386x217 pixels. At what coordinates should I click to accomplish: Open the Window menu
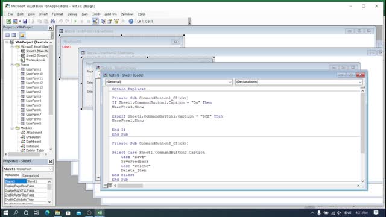tap(127, 14)
